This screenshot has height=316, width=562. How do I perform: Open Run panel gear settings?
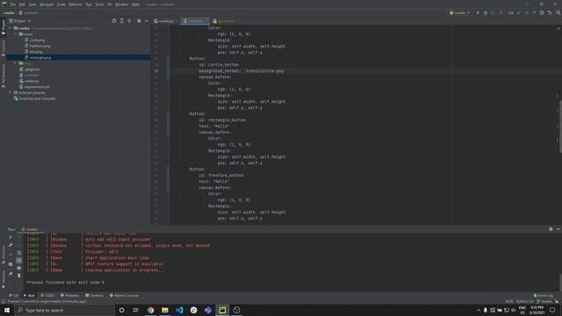(x=551, y=229)
